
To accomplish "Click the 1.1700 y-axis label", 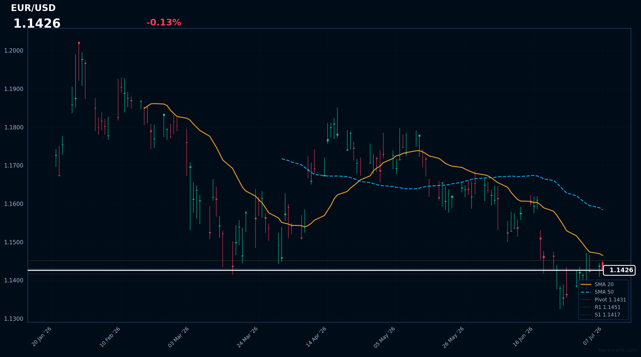I will (x=14, y=166).
